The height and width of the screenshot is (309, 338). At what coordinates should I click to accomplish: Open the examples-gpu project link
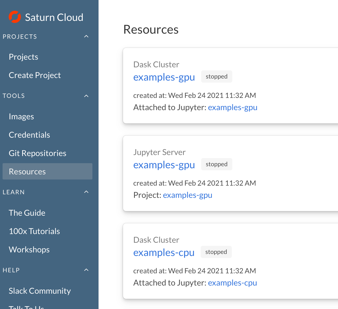coord(188,195)
